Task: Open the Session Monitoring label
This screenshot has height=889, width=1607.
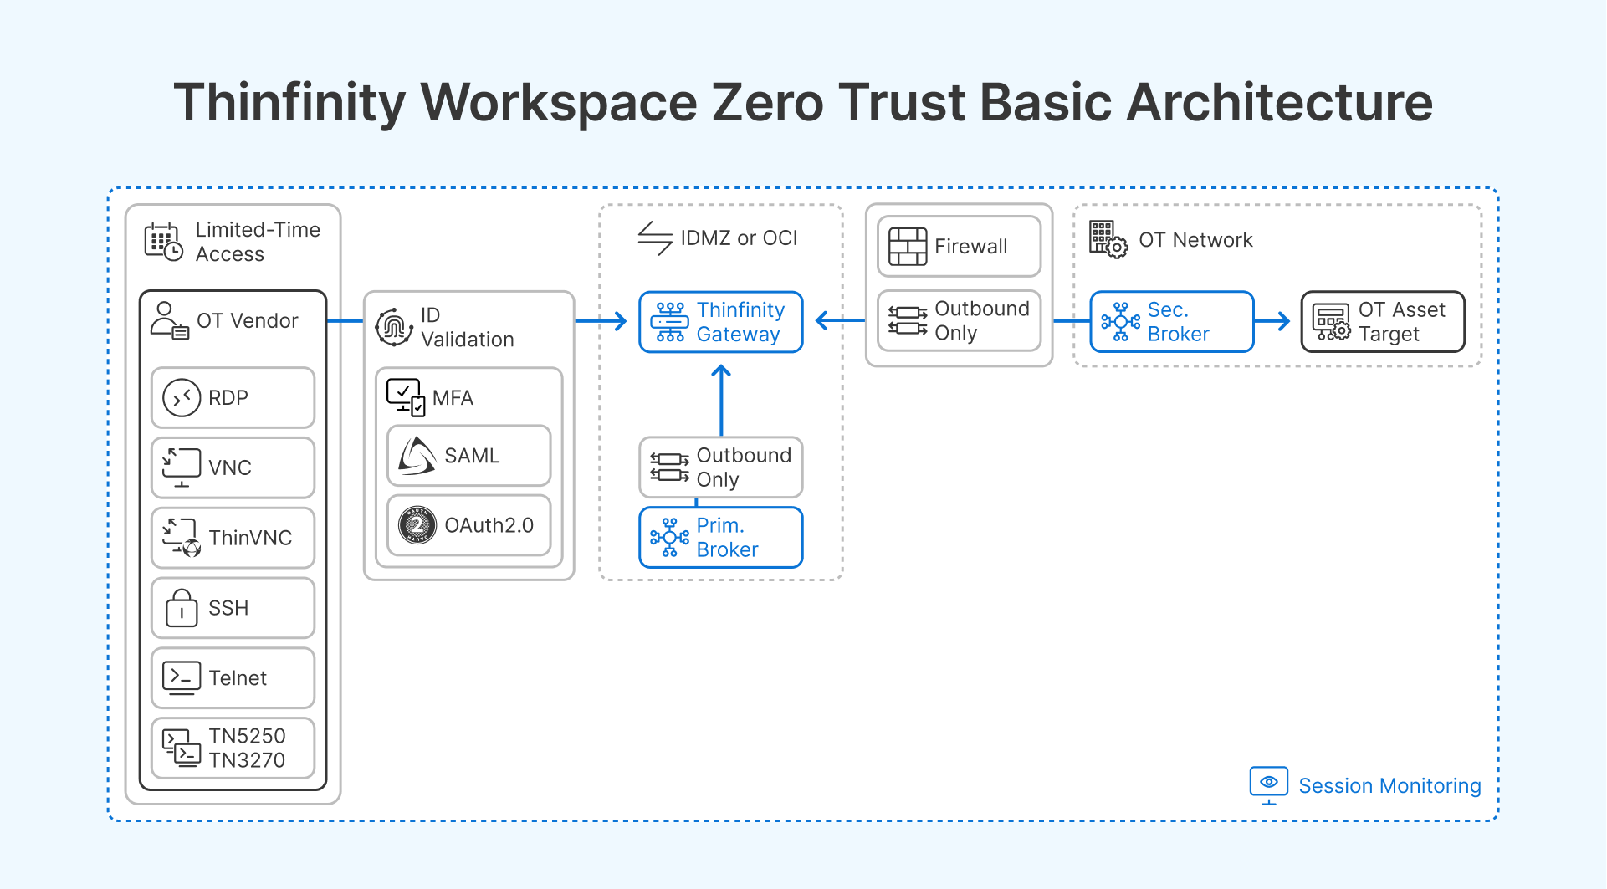Action: (1389, 786)
